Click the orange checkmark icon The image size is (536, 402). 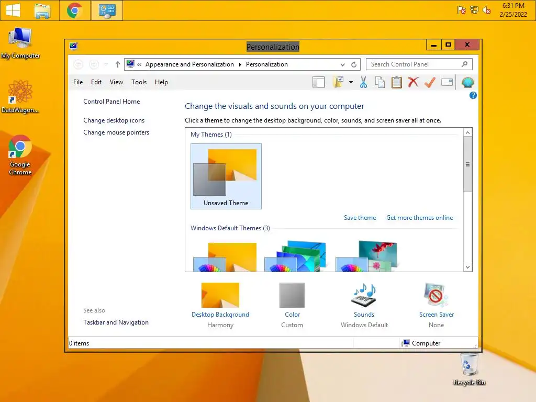(430, 82)
